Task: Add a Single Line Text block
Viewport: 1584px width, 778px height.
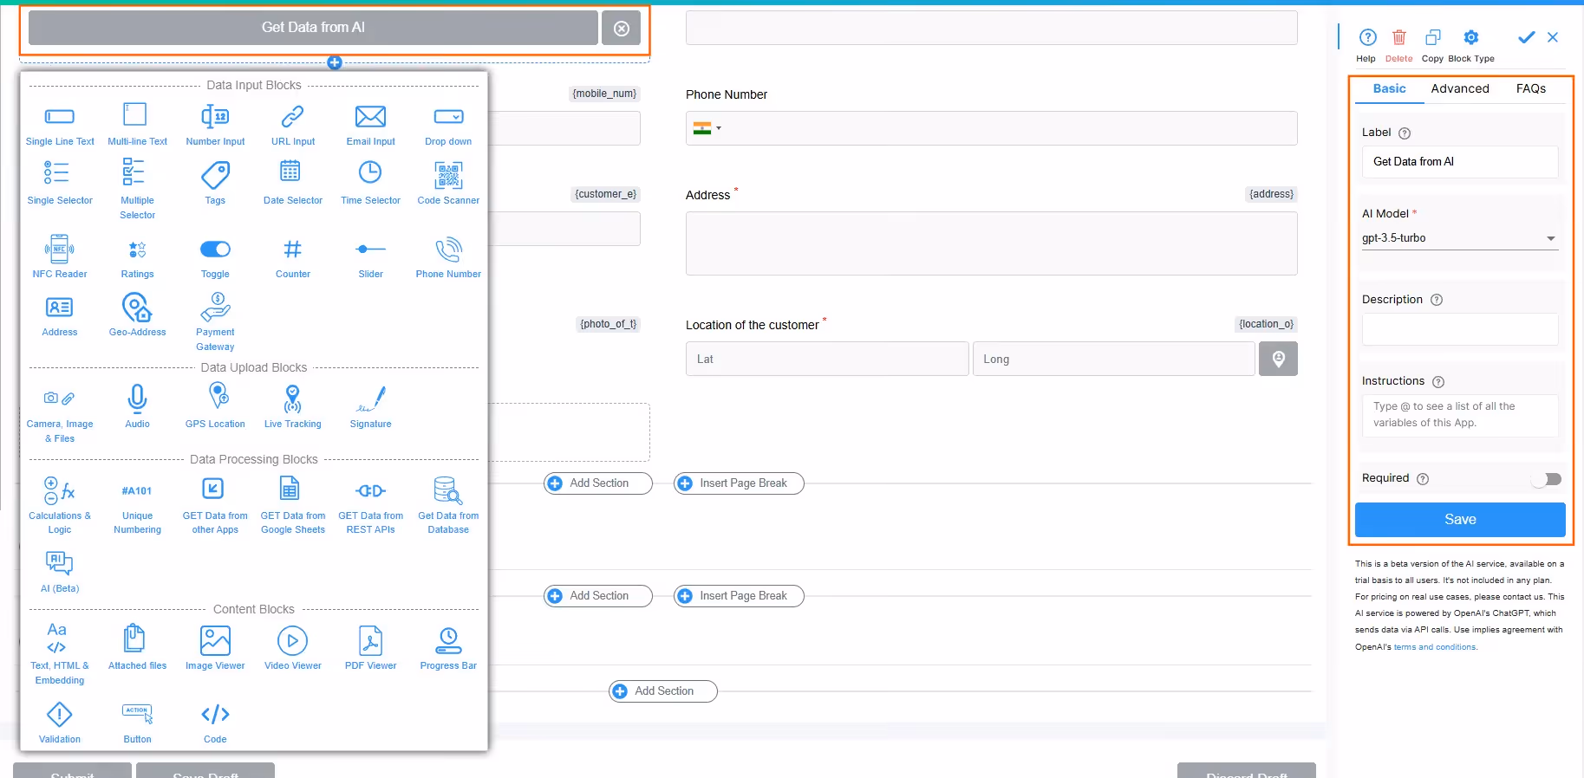Action: (60, 125)
